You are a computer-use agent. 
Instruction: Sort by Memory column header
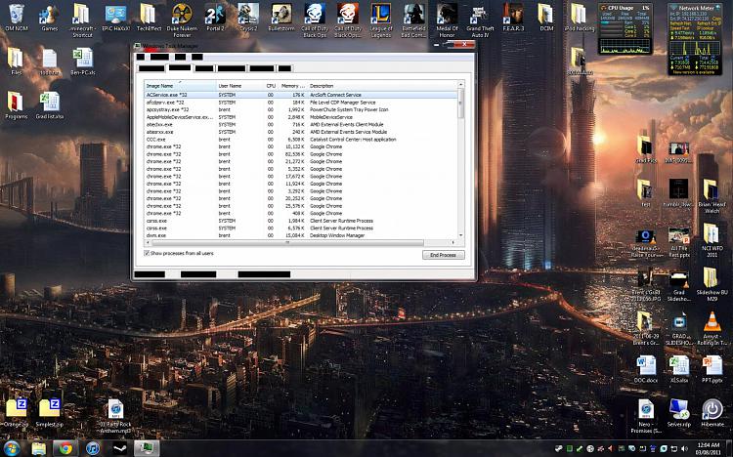(292, 86)
